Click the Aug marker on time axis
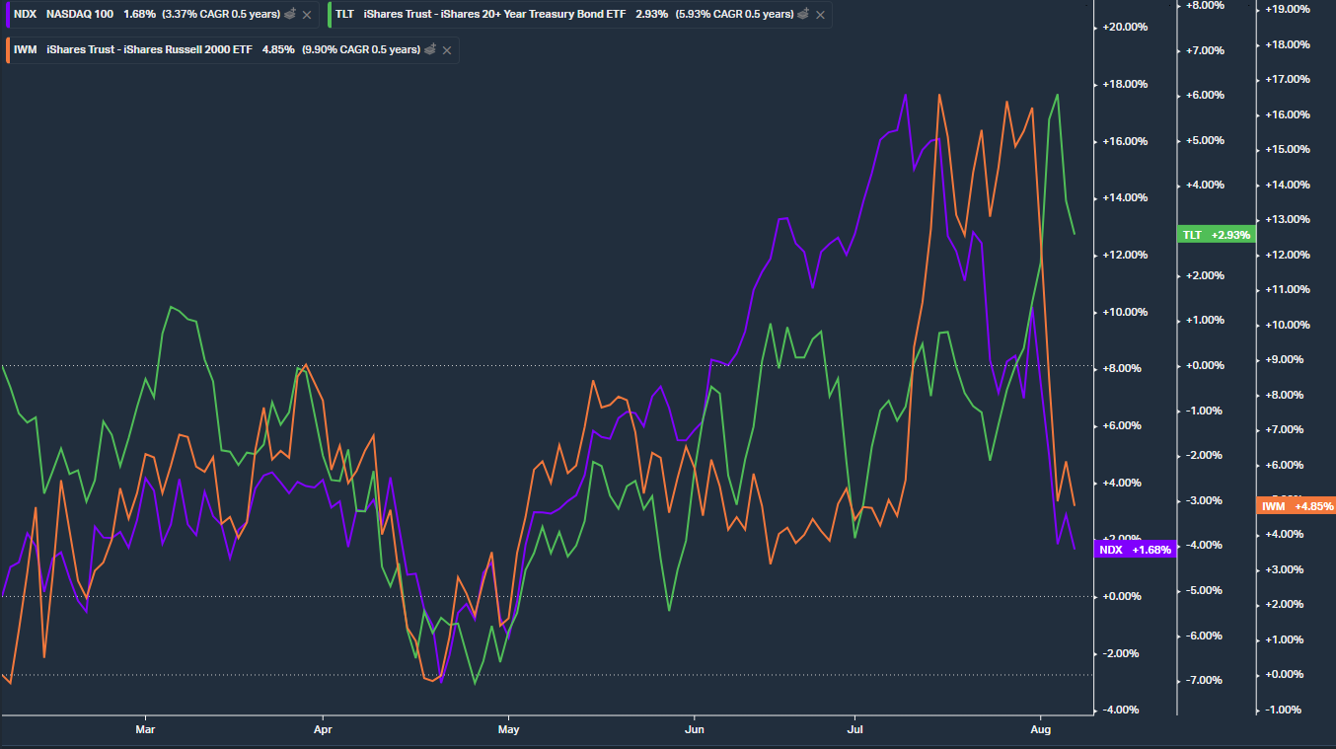 pyautogui.click(x=1040, y=731)
